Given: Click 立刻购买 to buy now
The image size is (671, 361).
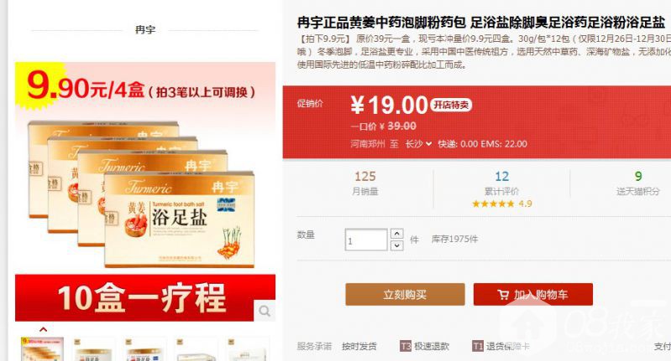Looking at the screenshot, I should [405, 295].
